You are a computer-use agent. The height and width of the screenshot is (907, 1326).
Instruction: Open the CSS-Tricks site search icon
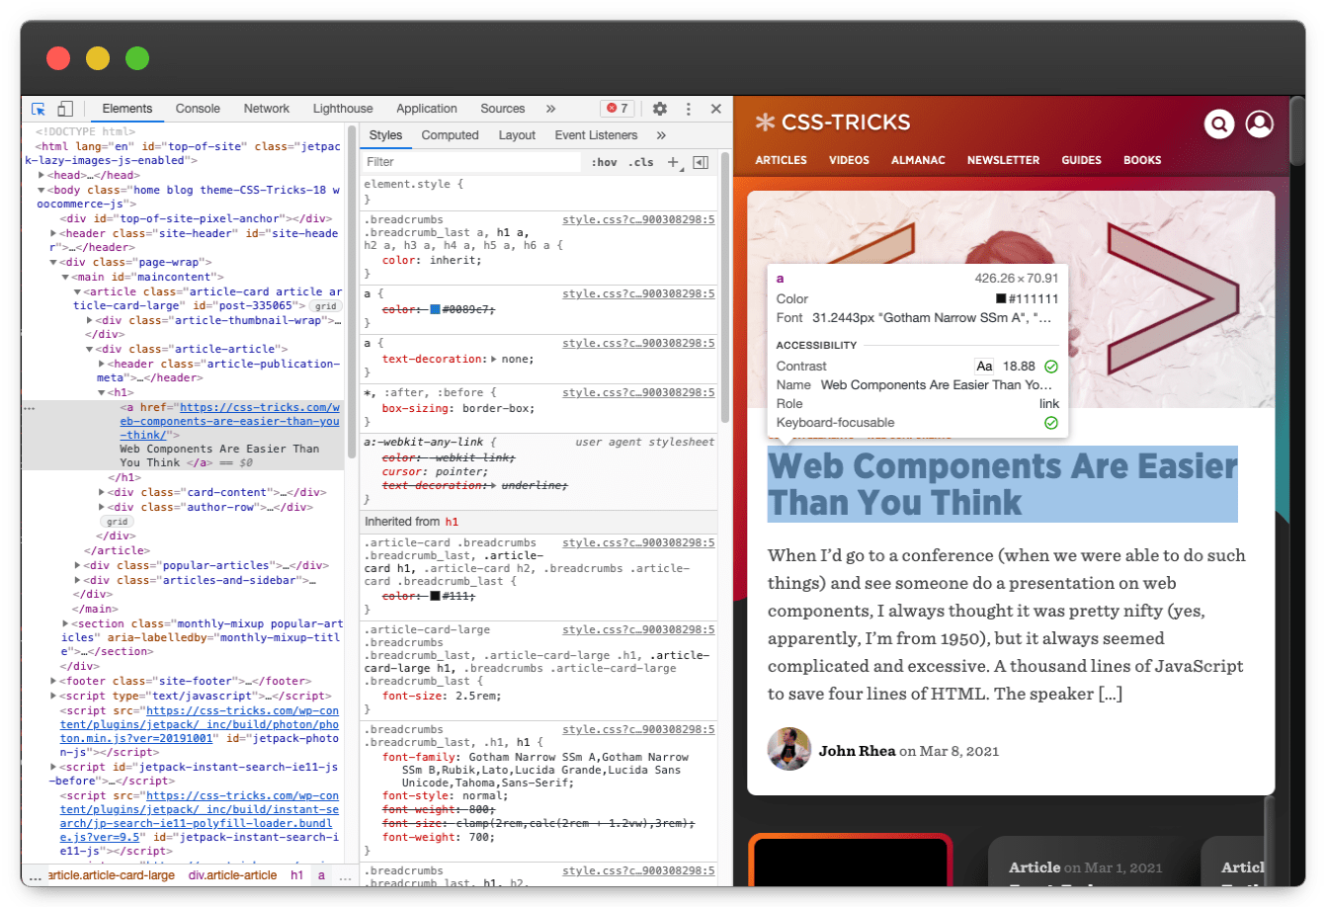[1219, 124]
